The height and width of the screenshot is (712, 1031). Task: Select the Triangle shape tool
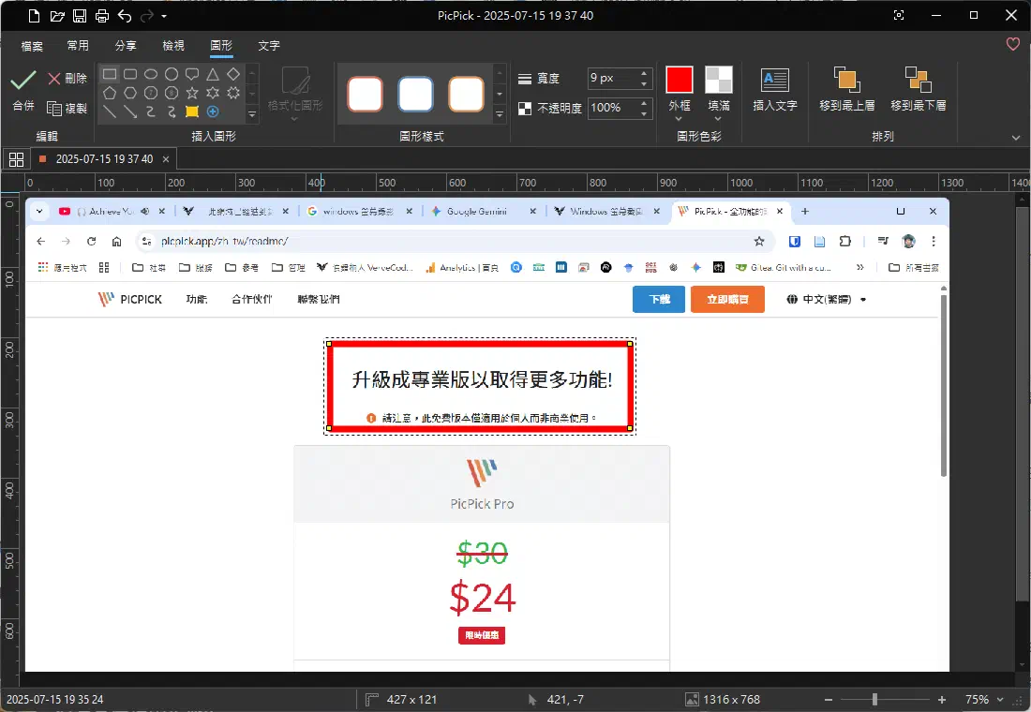(213, 73)
